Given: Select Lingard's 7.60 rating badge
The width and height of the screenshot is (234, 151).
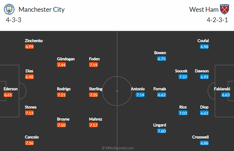Looking at the screenshot, I should coord(161,131).
